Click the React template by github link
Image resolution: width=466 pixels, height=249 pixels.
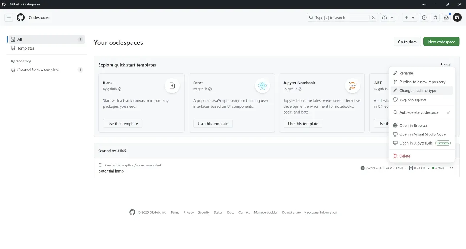(202, 89)
